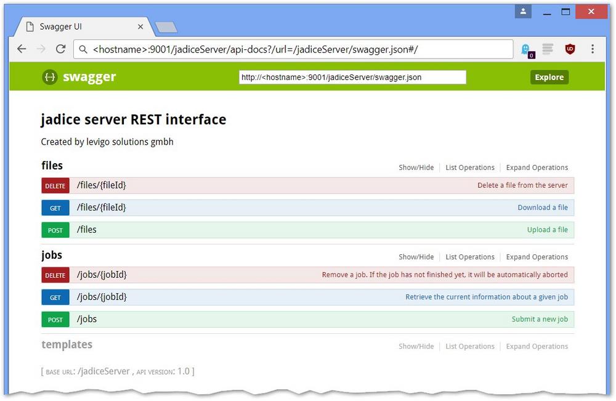Image resolution: width=616 pixels, height=401 pixels.
Task: Click 'Retrieve the current information' description
Action: point(487,297)
